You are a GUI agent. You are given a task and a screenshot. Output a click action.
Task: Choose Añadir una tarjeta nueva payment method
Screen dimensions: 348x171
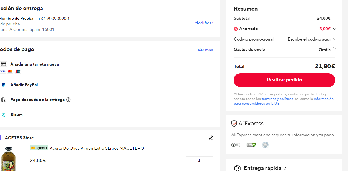coord(35,64)
